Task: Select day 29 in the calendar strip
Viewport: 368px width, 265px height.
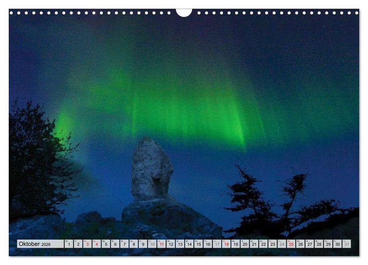Action: coord(329,243)
